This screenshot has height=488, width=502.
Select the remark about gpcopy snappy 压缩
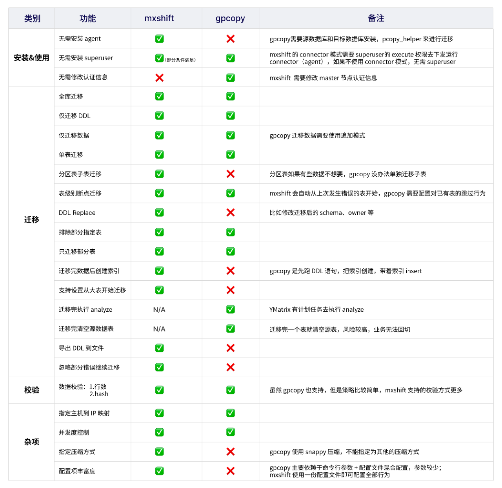point(344,452)
